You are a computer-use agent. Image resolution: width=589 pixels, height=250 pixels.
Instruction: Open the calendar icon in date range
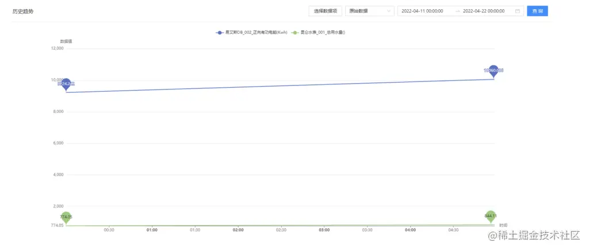pos(517,11)
